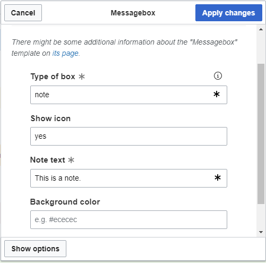The width and height of the screenshot is (266, 263).
Task: Click the Background color input field
Action: click(x=128, y=219)
